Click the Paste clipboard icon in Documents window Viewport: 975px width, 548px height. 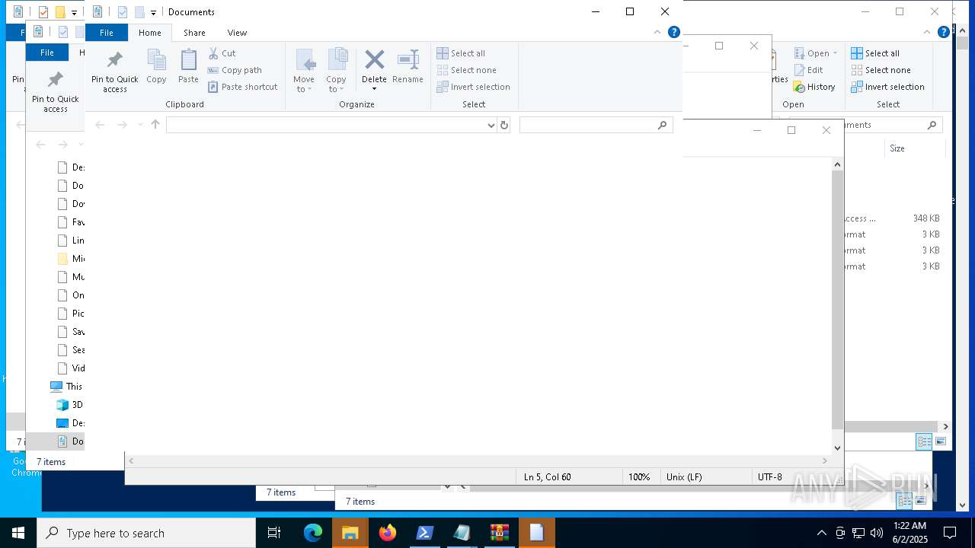pos(188,66)
